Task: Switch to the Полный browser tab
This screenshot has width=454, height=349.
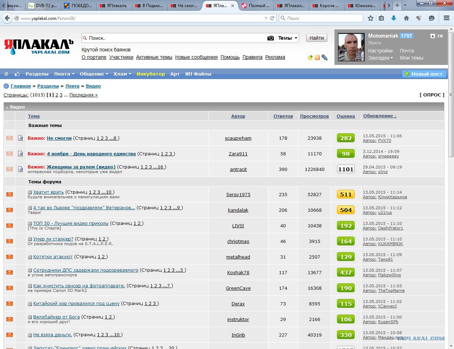Action: tap(255, 6)
